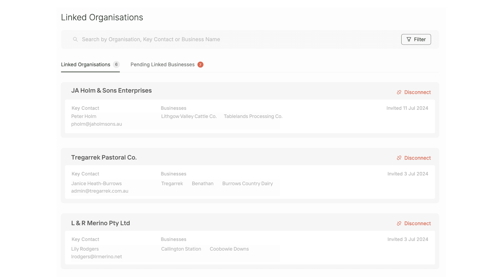Image resolution: width=492 pixels, height=277 pixels.
Task: Disconnect JA Holm & Sons Enterprises
Action: 417,92
